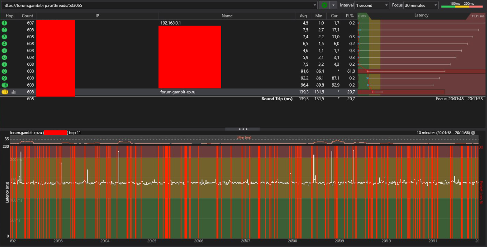Click the three-dot panel splitter handle

243,129
